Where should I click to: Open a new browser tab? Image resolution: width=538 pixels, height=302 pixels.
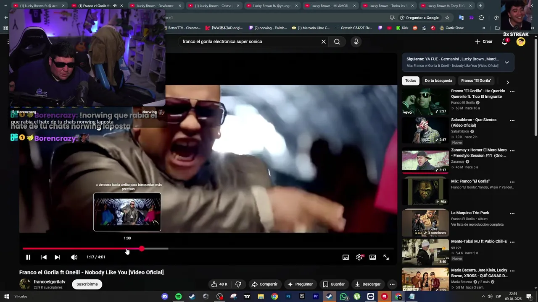(480, 6)
